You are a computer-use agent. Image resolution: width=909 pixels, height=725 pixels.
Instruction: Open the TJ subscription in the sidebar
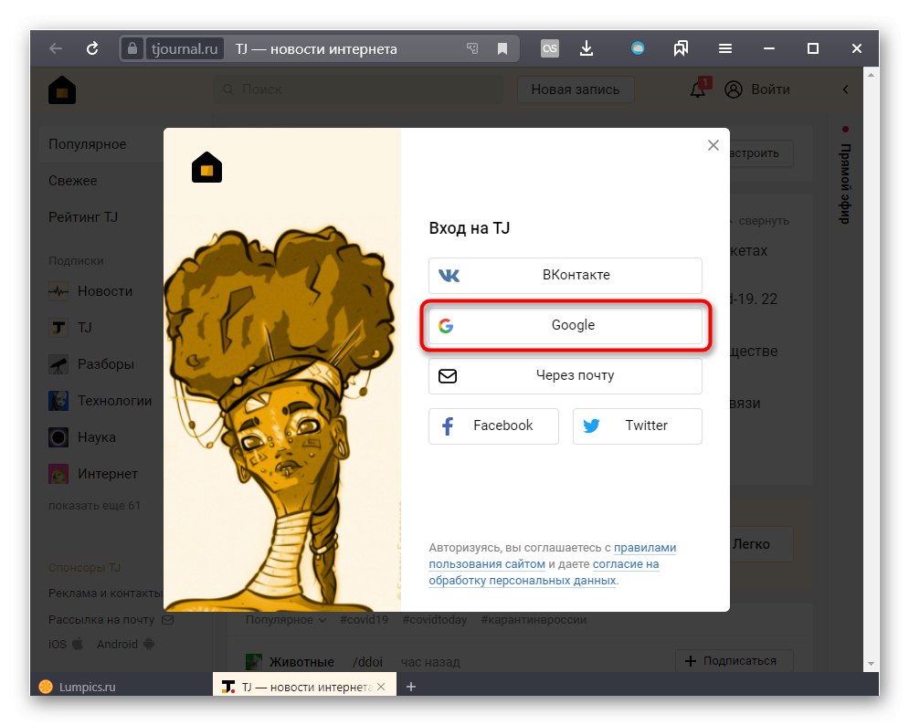85,328
